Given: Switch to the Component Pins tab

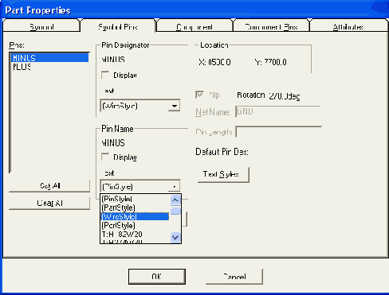Looking at the screenshot, I should coord(271,26).
